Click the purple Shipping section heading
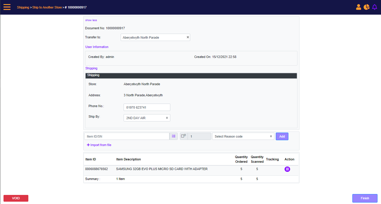Screen dimensions: 381x204 91,68
